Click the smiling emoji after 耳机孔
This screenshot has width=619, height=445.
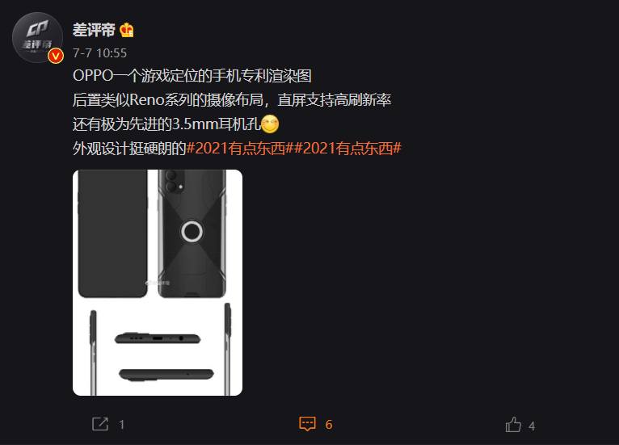[270, 124]
